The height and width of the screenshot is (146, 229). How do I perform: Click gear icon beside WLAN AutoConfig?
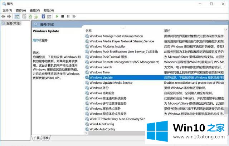87,129
